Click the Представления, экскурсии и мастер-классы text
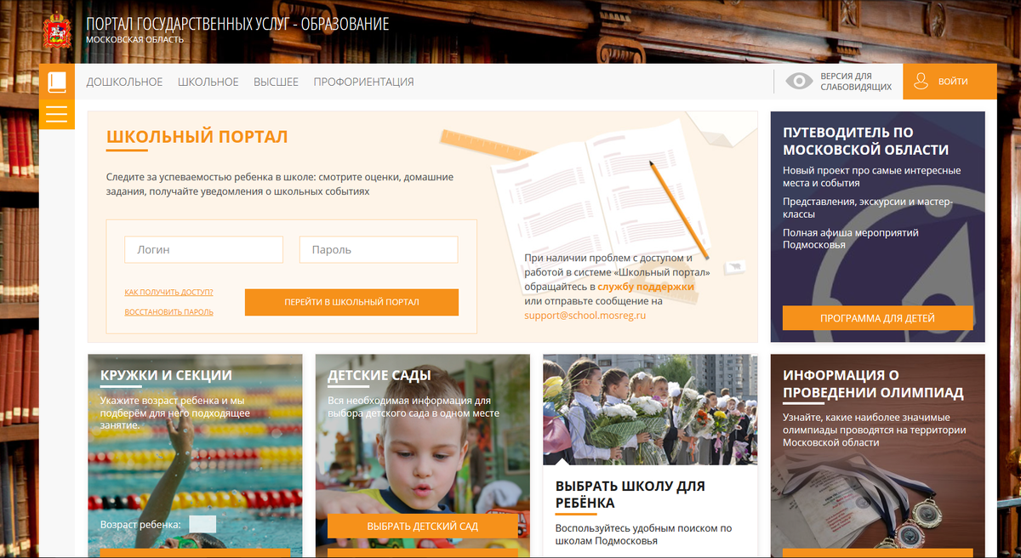Screen dimensions: 1021x558 click(x=868, y=208)
